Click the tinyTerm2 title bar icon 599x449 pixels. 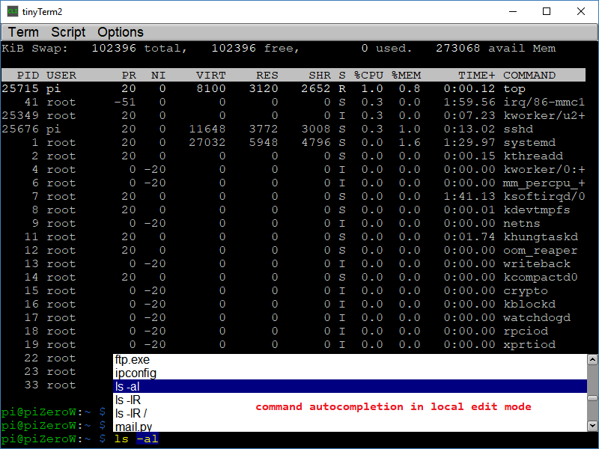(13, 11)
